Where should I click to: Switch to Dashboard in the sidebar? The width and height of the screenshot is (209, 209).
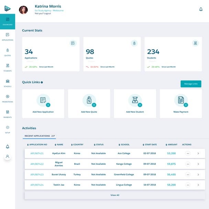[7, 21]
